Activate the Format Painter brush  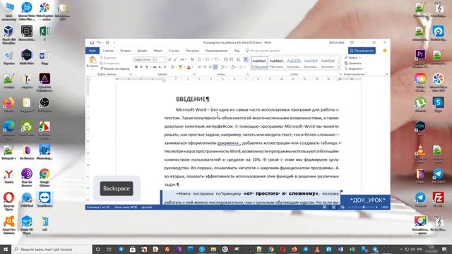click(114, 68)
